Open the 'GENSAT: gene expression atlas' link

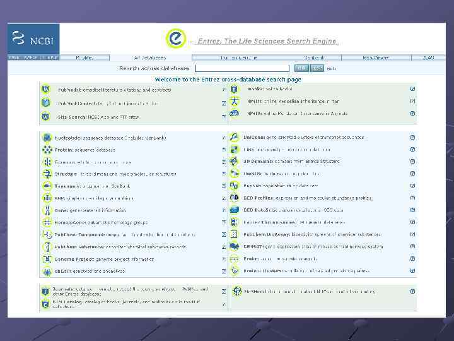[x=313, y=246]
